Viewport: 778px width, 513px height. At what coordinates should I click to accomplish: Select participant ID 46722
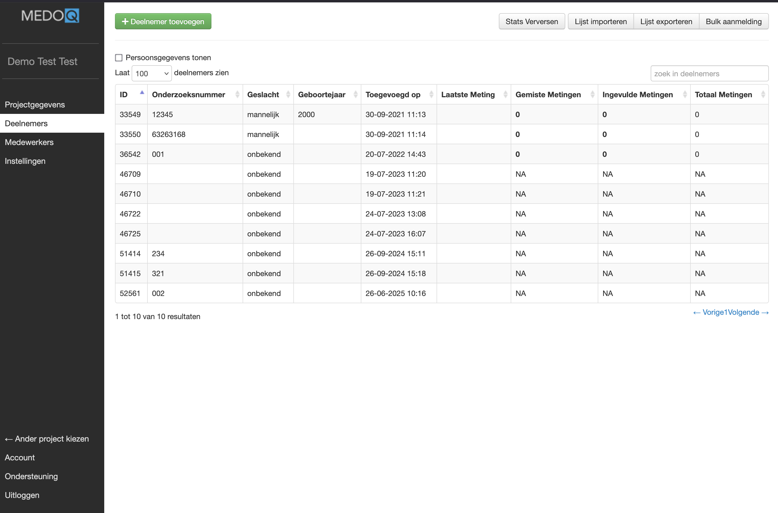click(130, 214)
